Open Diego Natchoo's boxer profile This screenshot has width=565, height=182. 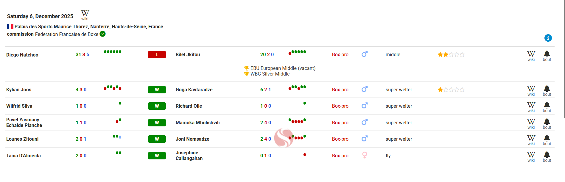click(x=22, y=55)
